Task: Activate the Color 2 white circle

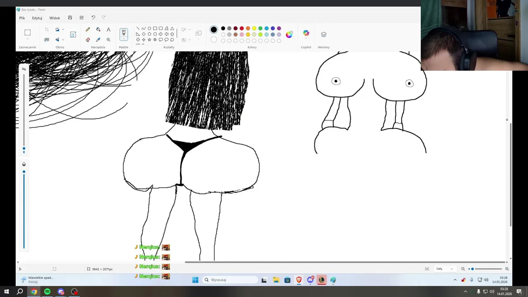Action: click(214, 40)
